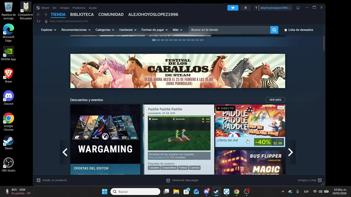Open Microsoft Edge desktop shortcut

9,33
